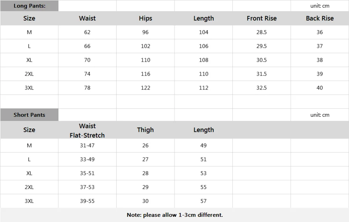Click the Waist column header
Image resolution: width=349 pixels, height=222 pixels.
(87, 18)
